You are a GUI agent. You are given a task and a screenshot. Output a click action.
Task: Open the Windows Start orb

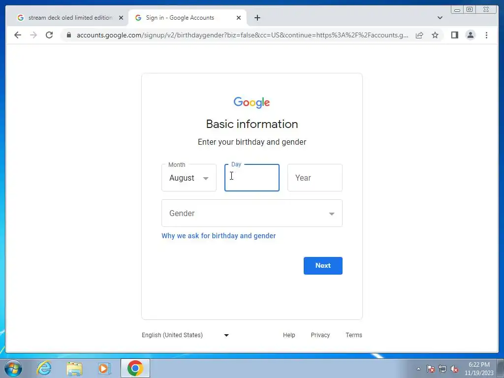tap(13, 368)
